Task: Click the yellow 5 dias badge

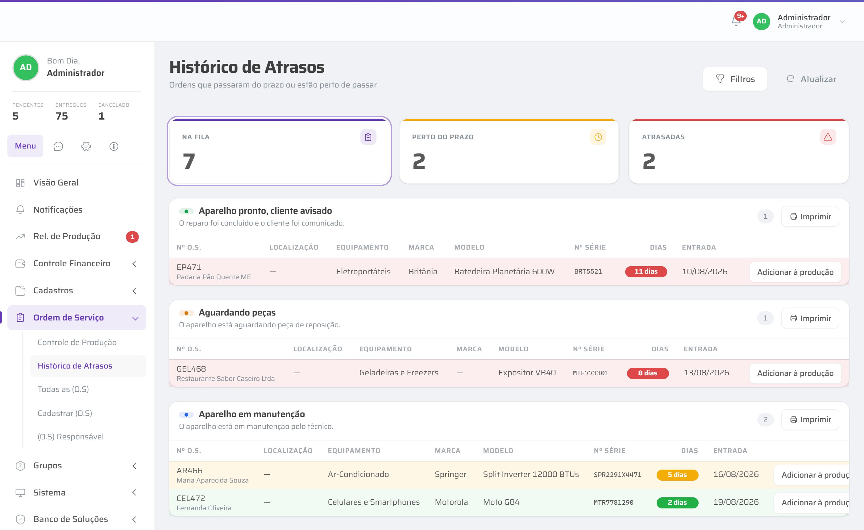Action: [677, 475]
